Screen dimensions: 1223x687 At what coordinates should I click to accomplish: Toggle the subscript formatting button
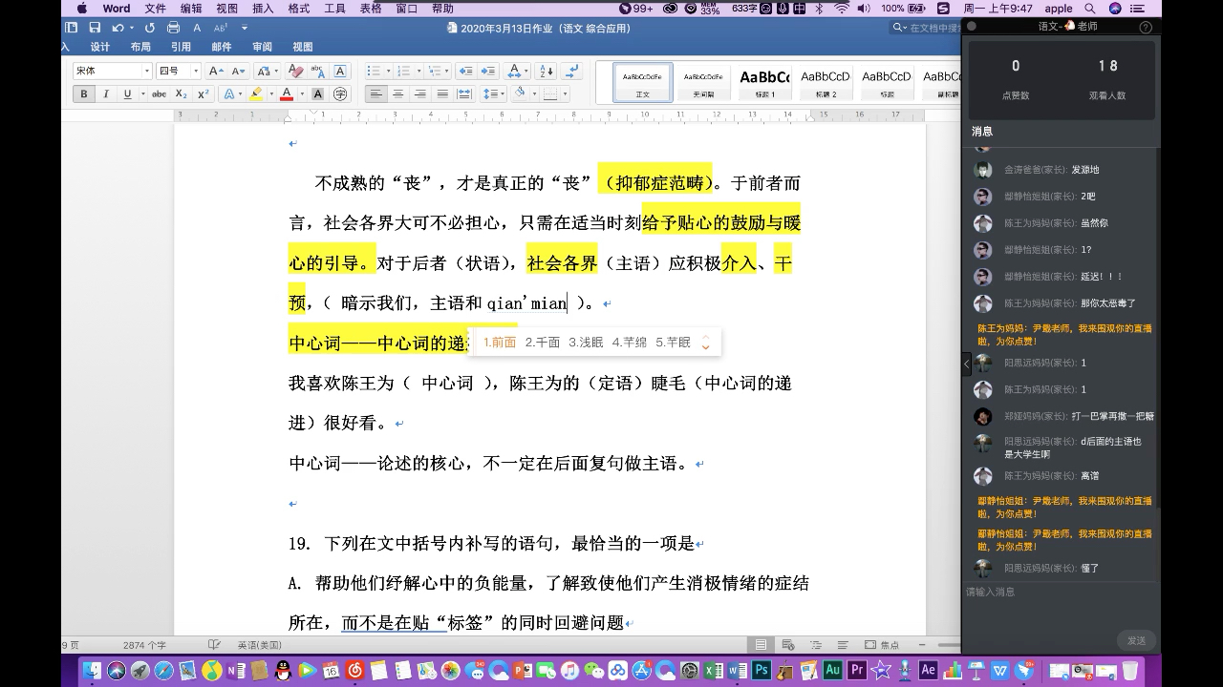181,94
